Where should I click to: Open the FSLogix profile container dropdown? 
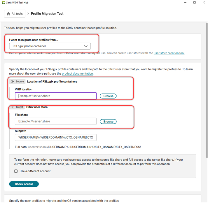[x=50, y=46]
